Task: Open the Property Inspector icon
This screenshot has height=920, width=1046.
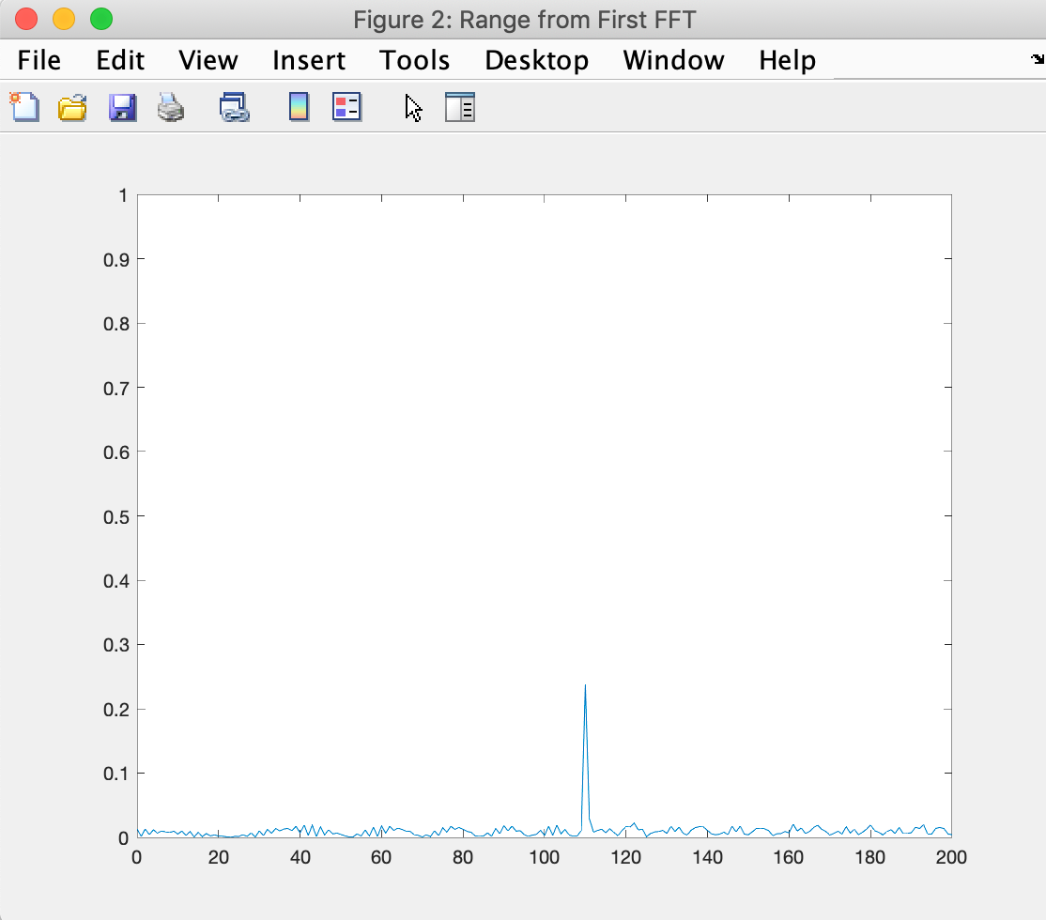Action: point(460,107)
